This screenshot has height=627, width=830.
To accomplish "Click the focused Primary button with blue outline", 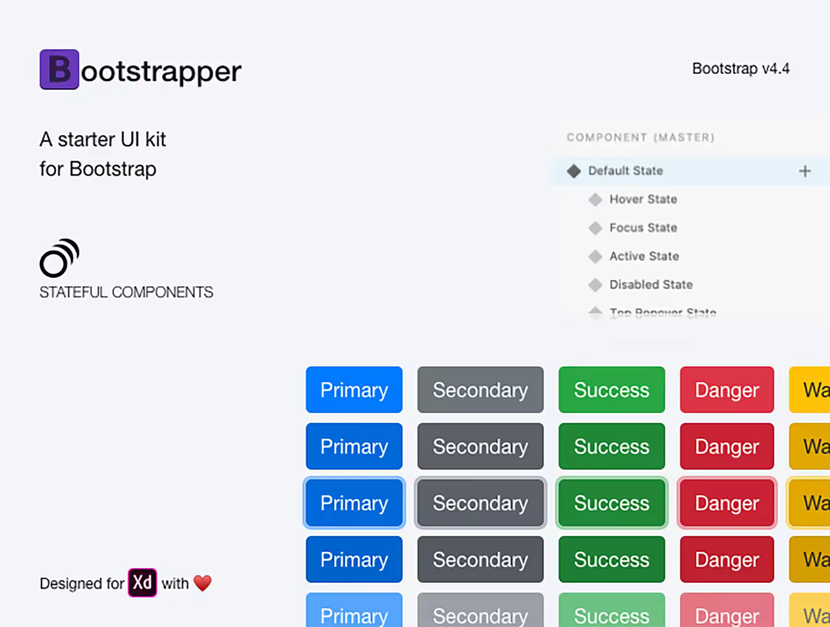I will click(354, 503).
